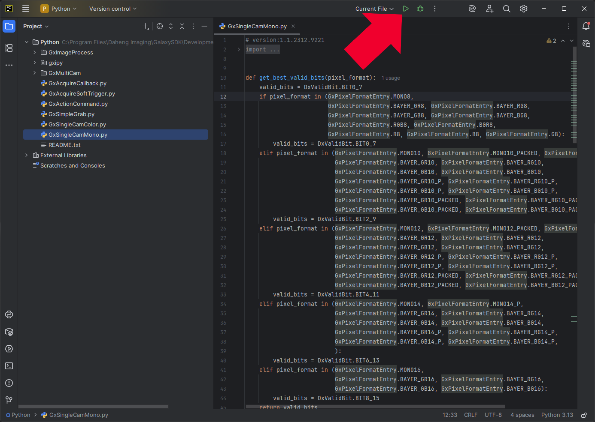The width and height of the screenshot is (595, 422).
Task: Open the IDE settings gear menu
Action: tap(524, 9)
